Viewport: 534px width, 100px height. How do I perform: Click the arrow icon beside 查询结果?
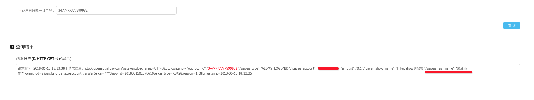12,47
